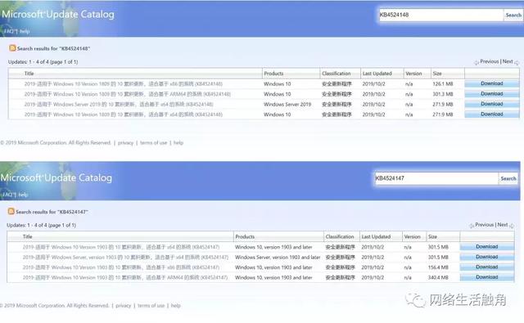Open the KB4524148 x64 Windows 10 1809 update title
Image resolution: width=524 pixels, height=323 pixels.
click(x=124, y=114)
